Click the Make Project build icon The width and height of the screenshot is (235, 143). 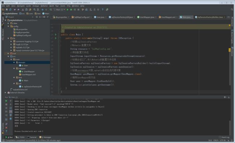[x=51, y=10]
